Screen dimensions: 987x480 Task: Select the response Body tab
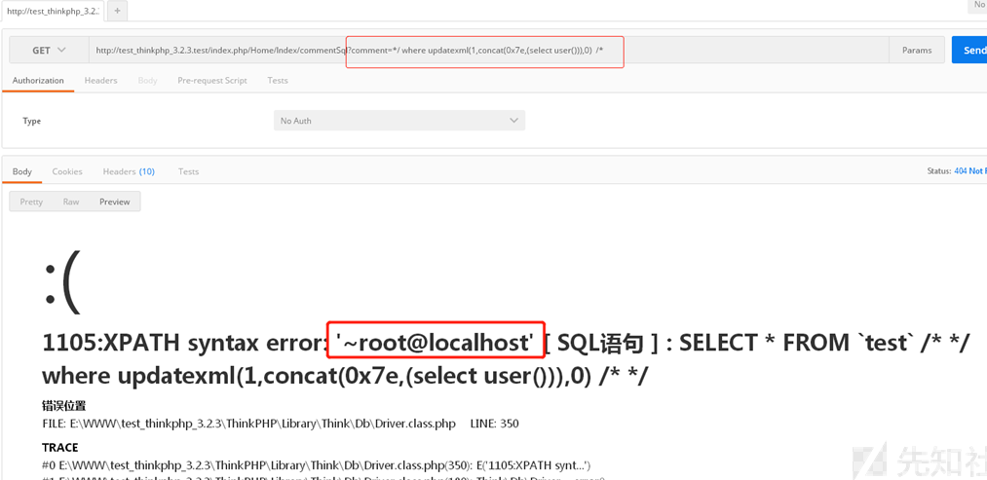[x=22, y=171]
